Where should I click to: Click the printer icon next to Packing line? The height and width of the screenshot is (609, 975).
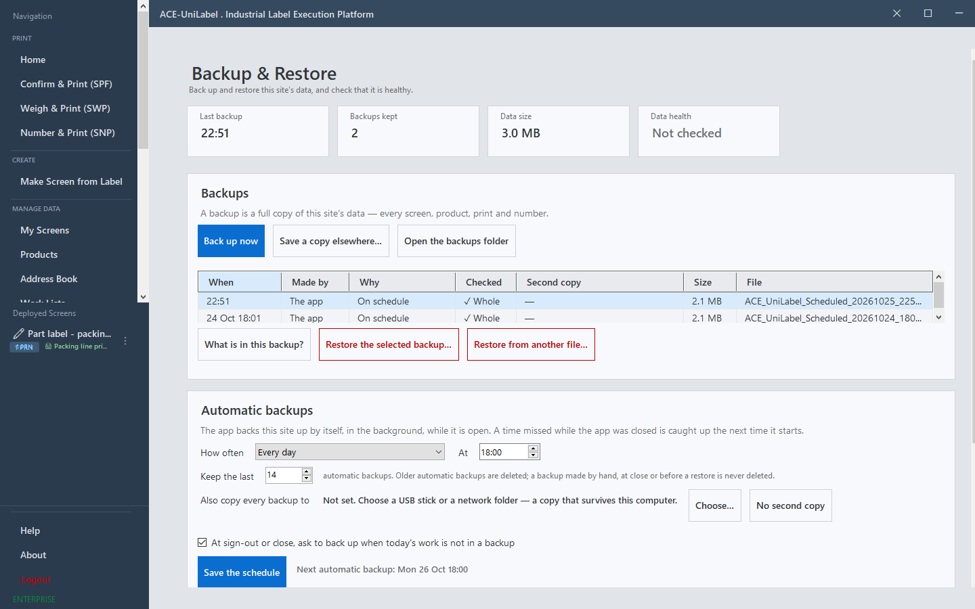[x=48, y=346]
